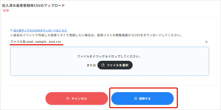
Task: Open the 記入例サンプルCSVのダウンロードはこちら link
Action: pyautogui.click(x=40, y=30)
